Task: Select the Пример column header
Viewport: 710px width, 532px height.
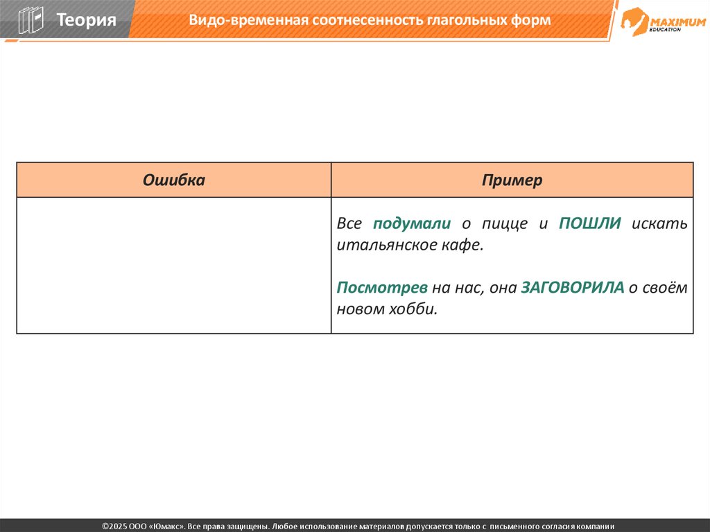Action: coord(512,180)
